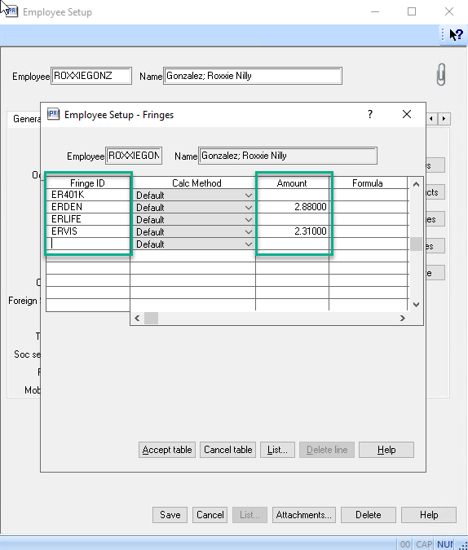Open Calc Method dropdown for ERDEN
The height and width of the screenshot is (550, 468).
[249, 207]
